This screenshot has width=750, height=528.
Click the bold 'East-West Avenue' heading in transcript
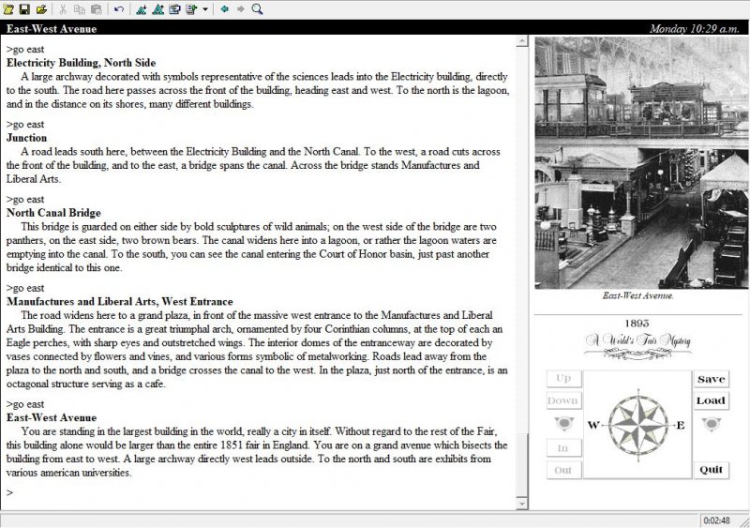[x=52, y=418]
